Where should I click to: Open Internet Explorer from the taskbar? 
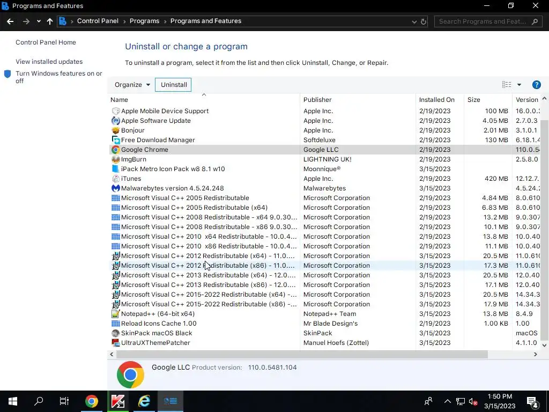(144, 401)
